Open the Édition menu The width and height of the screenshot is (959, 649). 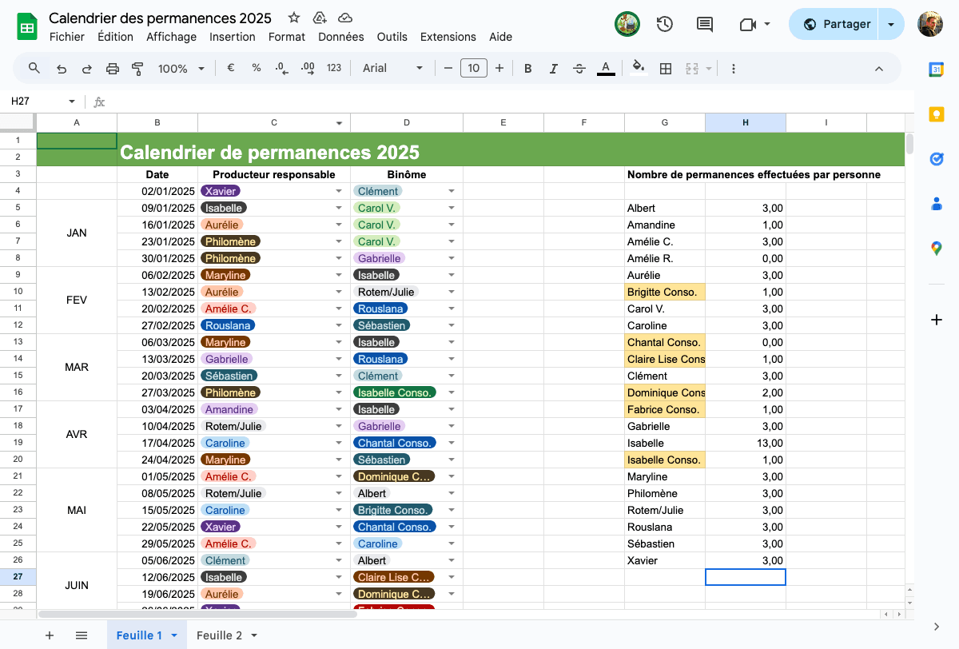click(x=115, y=37)
